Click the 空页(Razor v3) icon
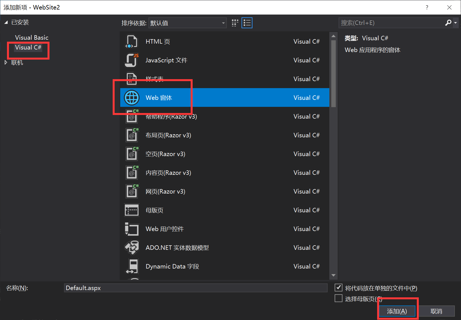 pyautogui.click(x=132, y=154)
